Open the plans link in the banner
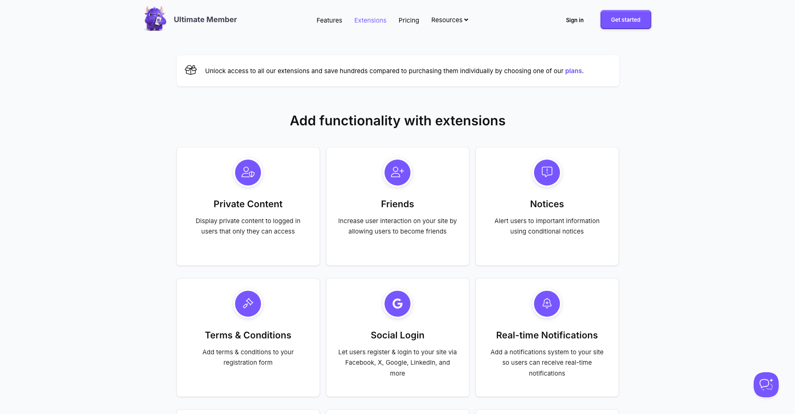The image size is (795, 414). (x=573, y=71)
